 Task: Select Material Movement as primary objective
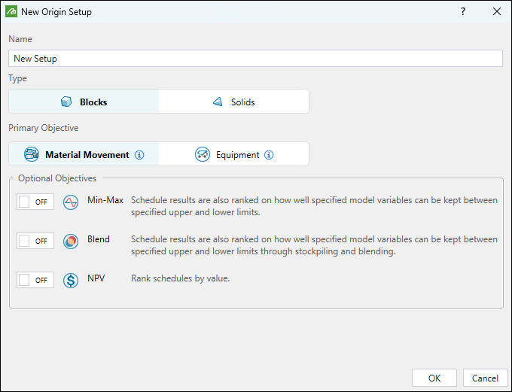(84, 154)
